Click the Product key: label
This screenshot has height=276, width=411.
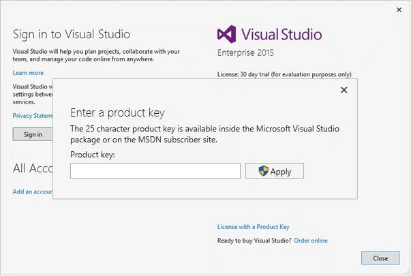[93, 155]
